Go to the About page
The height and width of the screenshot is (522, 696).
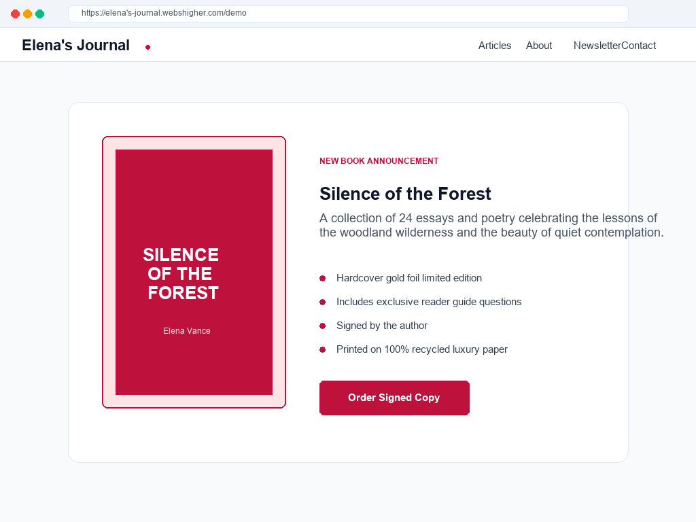pos(539,46)
